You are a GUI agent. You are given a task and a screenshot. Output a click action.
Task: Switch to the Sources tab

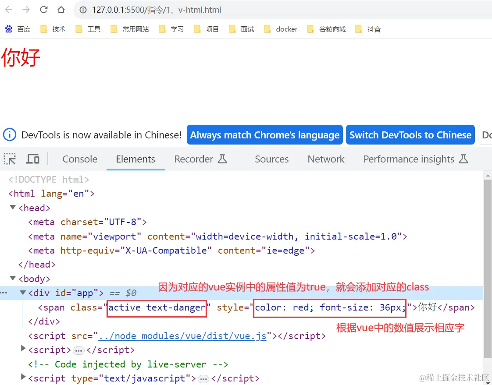[272, 159]
